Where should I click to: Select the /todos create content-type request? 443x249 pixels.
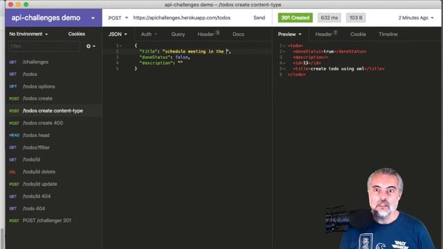coord(54,111)
